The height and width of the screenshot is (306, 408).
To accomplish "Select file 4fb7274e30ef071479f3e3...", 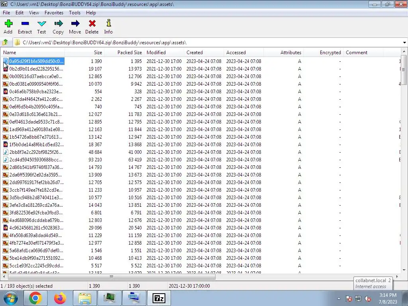I will click(36, 243).
